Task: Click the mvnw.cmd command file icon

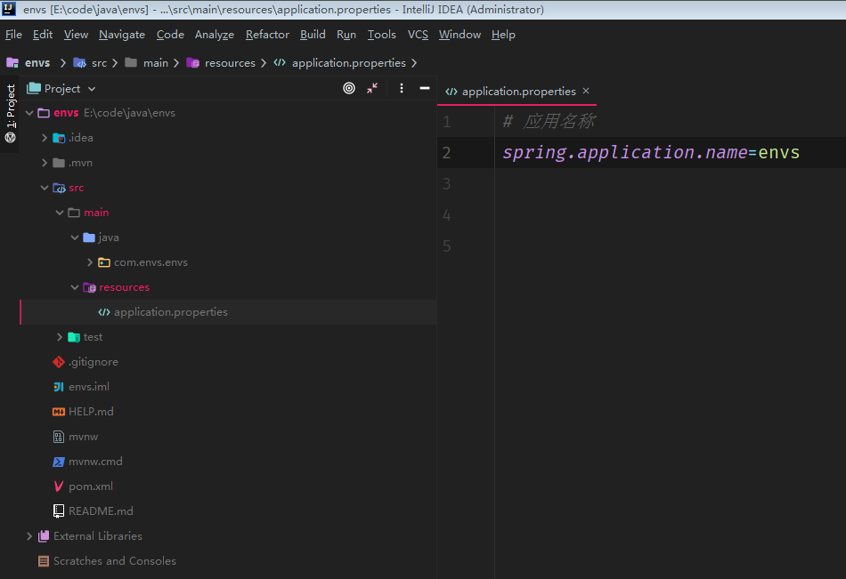Action: click(x=59, y=462)
